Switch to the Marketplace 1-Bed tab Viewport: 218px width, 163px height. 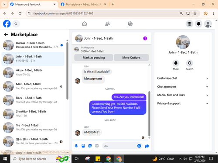(x=83, y=4)
